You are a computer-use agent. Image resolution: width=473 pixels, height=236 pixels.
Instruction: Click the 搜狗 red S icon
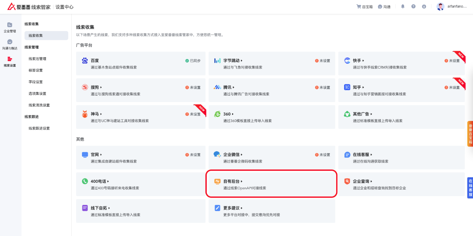coord(85,87)
